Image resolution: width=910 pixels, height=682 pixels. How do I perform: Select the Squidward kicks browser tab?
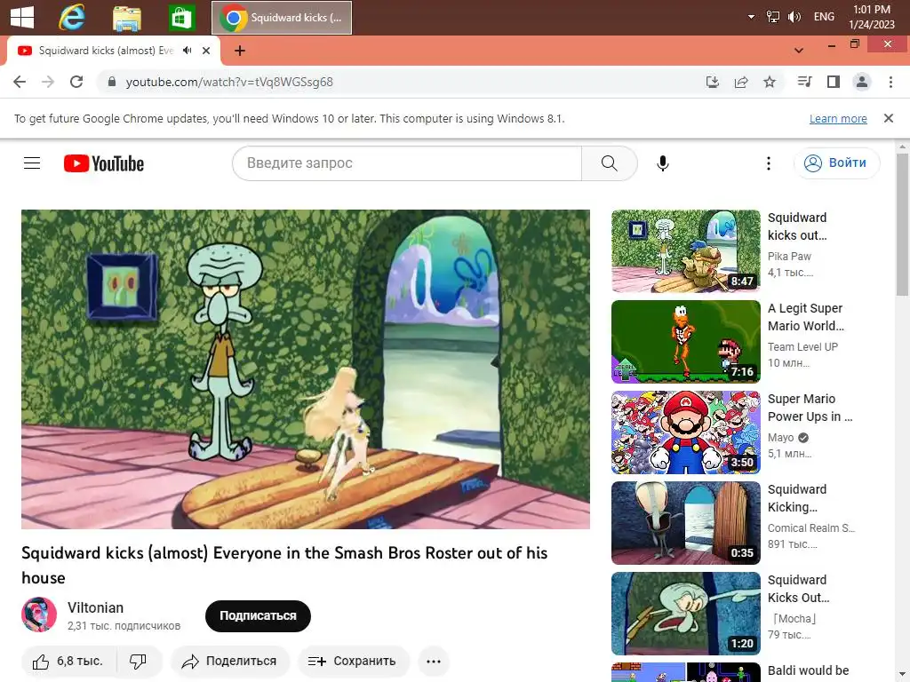(106, 51)
